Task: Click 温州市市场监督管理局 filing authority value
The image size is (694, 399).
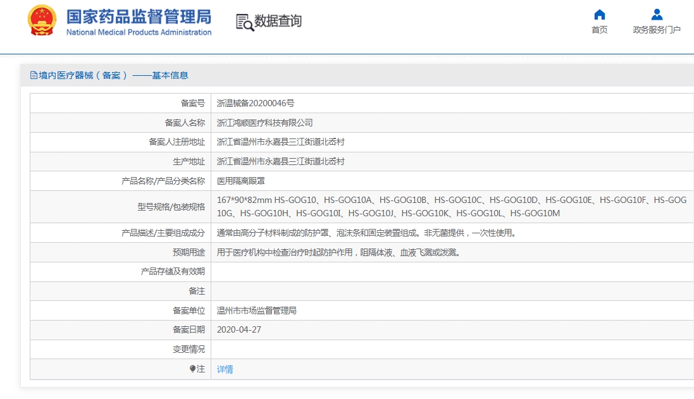Action: tap(256, 310)
